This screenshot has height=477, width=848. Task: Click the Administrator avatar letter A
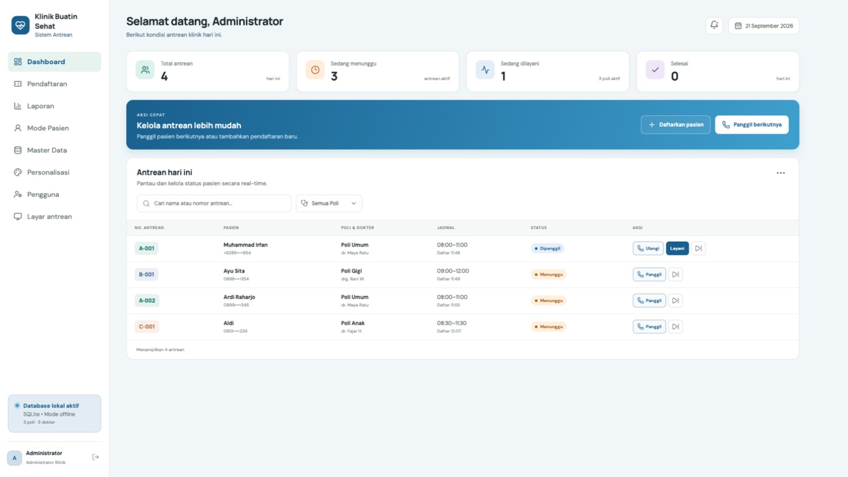pyautogui.click(x=15, y=458)
